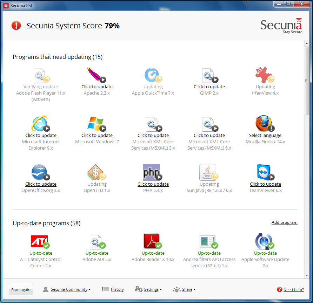Click to update Apache 2.2.x
This screenshot has height=303, width=313.
[x=97, y=87]
